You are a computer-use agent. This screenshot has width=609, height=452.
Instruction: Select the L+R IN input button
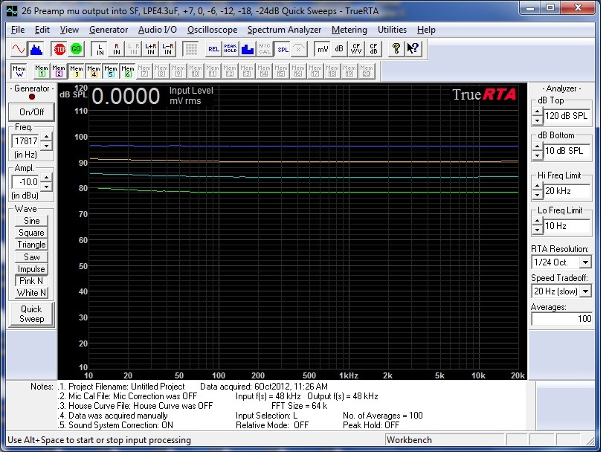pyautogui.click(x=150, y=49)
